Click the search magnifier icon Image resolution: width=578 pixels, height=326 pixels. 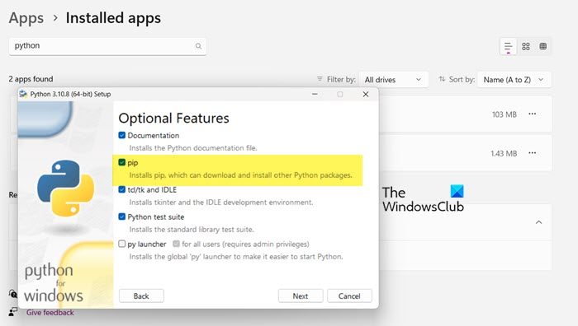point(198,46)
